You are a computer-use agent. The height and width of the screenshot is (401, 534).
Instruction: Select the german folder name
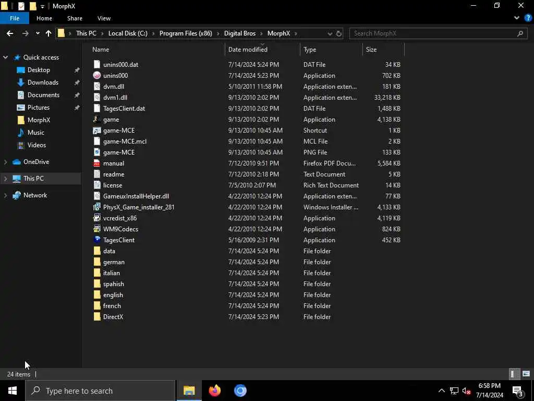114,262
